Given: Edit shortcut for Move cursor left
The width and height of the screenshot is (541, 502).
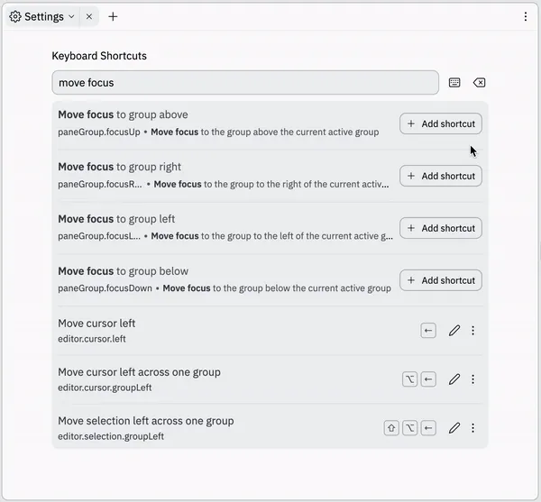Looking at the screenshot, I should click(x=454, y=331).
